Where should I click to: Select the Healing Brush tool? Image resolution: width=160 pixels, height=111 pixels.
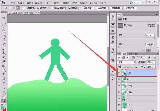pyautogui.click(x=4, y=44)
